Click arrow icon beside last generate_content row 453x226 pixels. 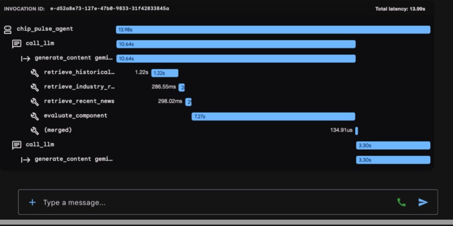pos(26,160)
